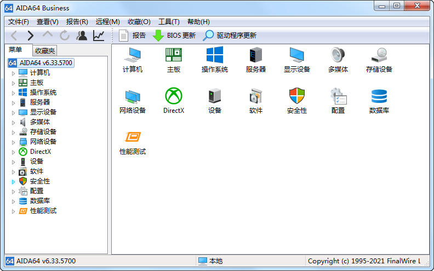Open the 服务器 server icon in main pane
The image size is (434, 271).
pos(255,60)
